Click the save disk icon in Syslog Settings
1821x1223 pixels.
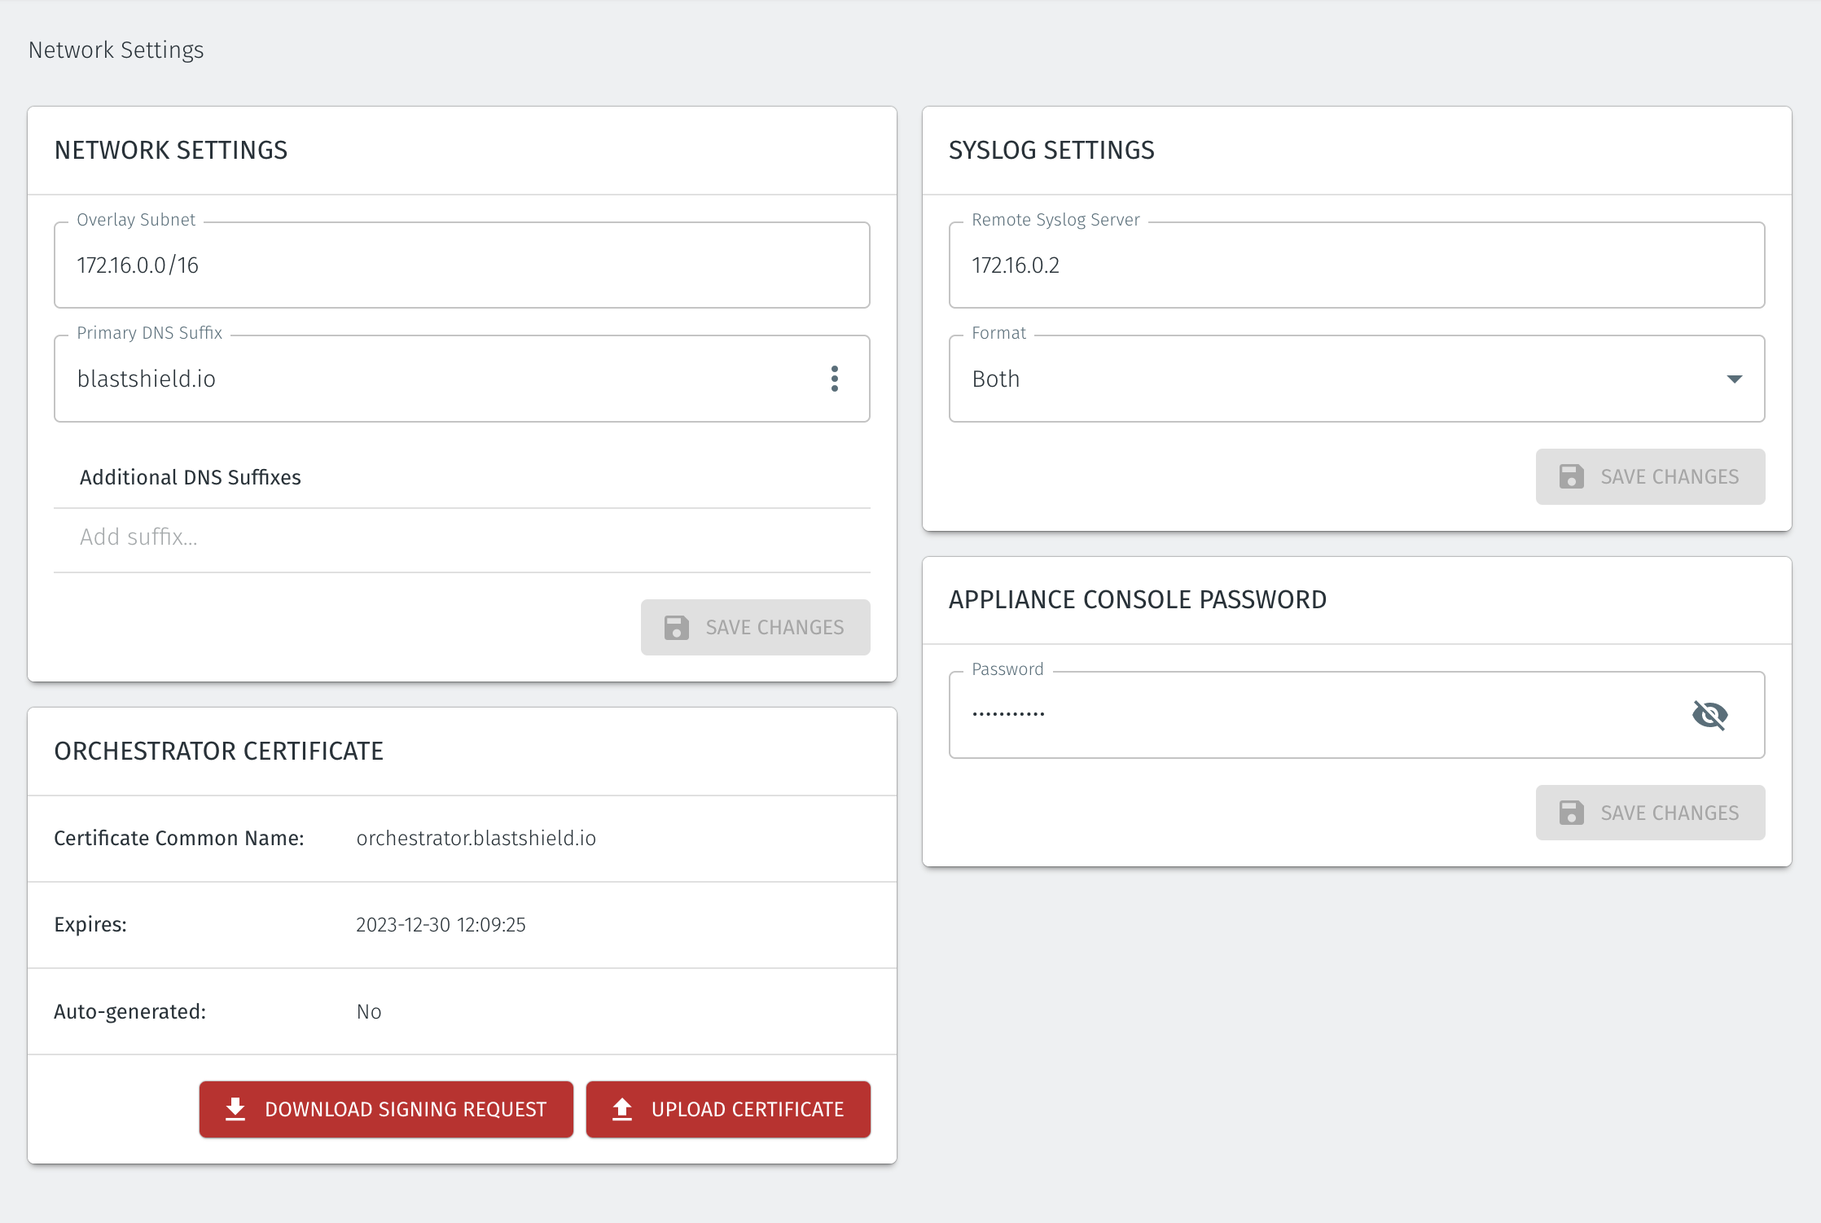point(1571,476)
